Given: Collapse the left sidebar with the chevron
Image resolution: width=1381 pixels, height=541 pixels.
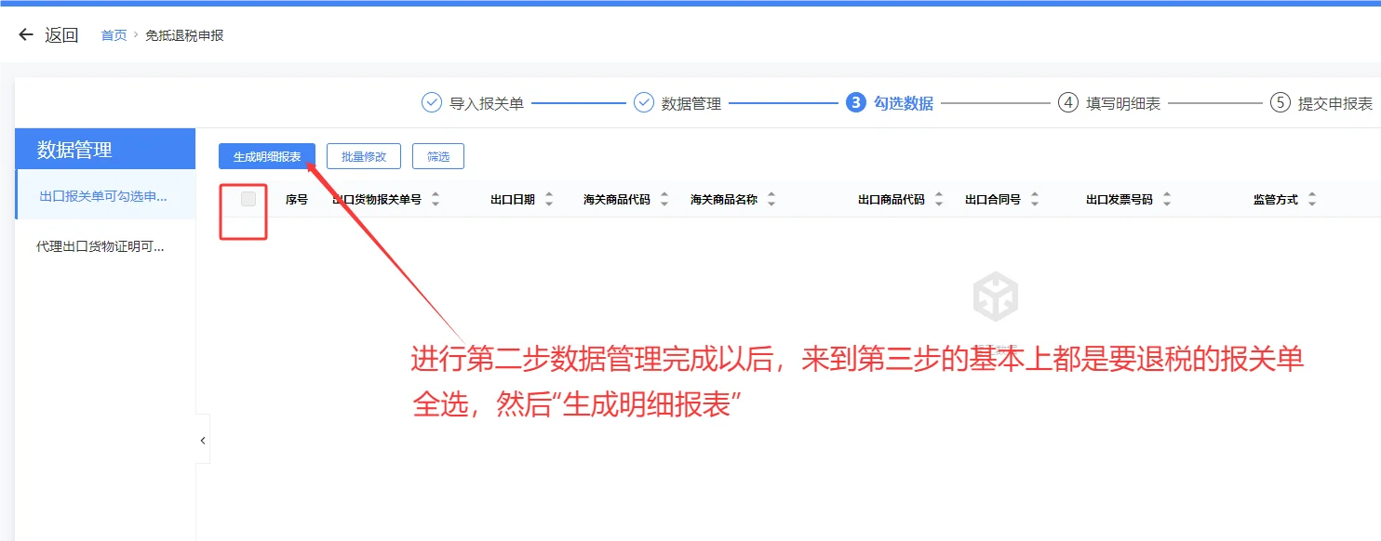Looking at the screenshot, I should 202,440.
